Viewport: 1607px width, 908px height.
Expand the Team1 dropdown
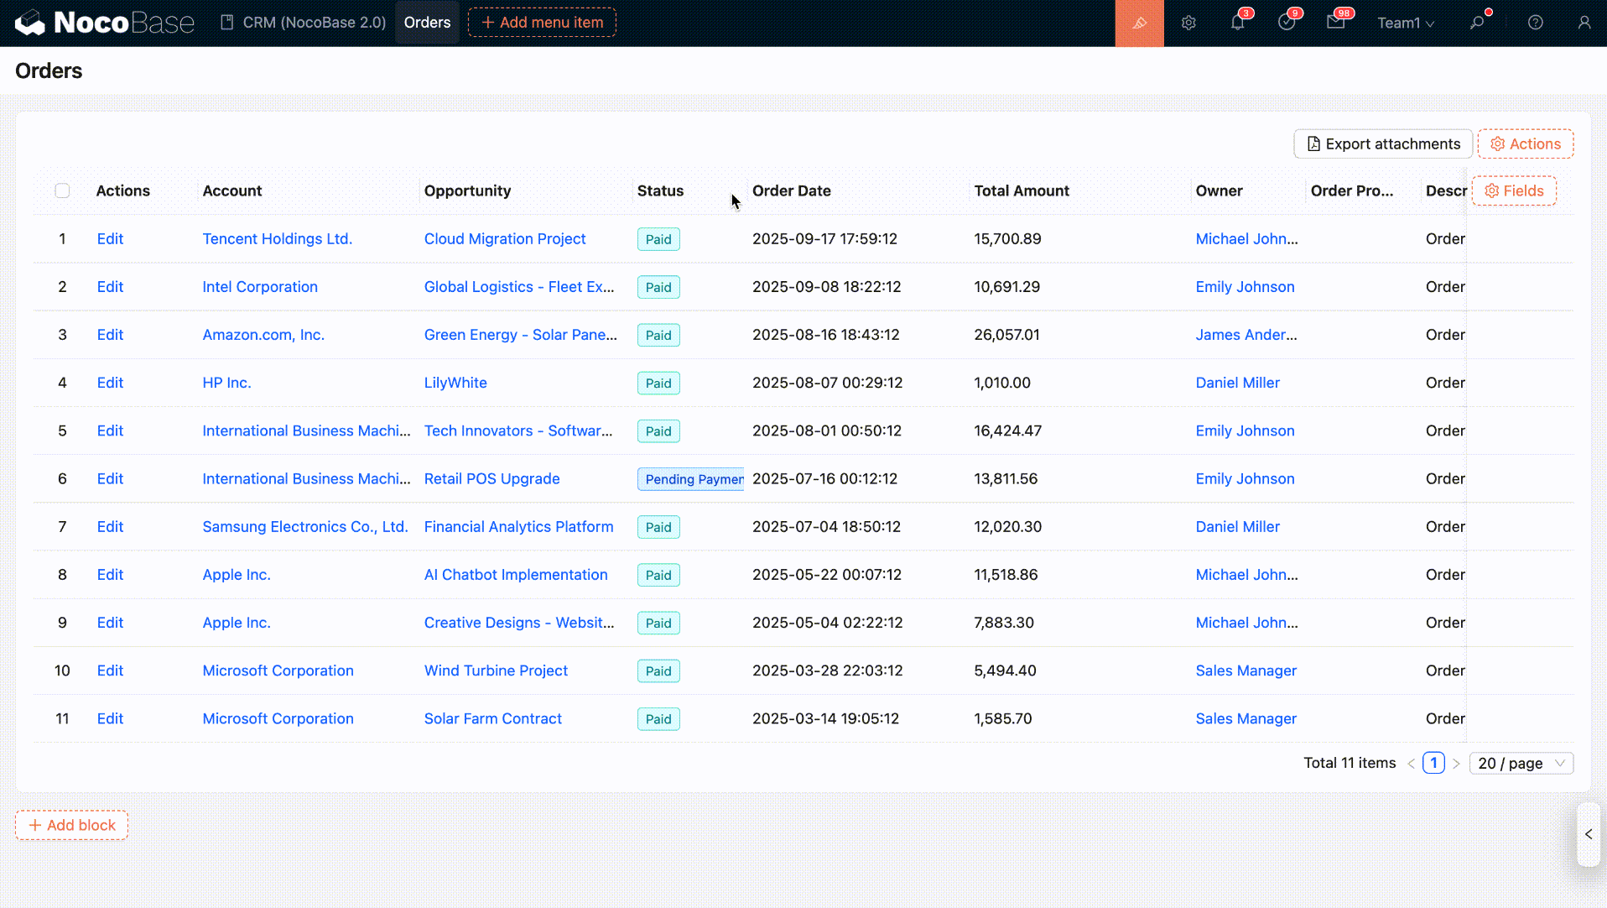point(1406,23)
